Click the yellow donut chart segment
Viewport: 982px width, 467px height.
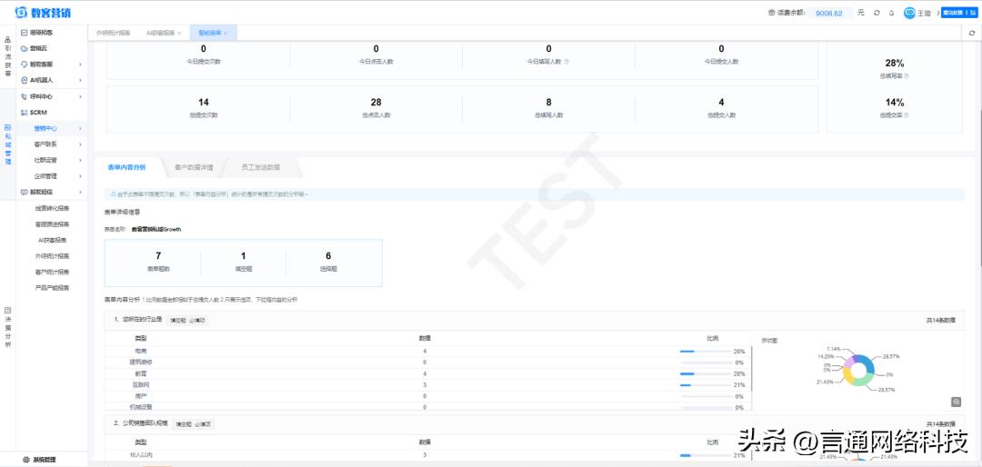pyautogui.click(x=847, y=375)
